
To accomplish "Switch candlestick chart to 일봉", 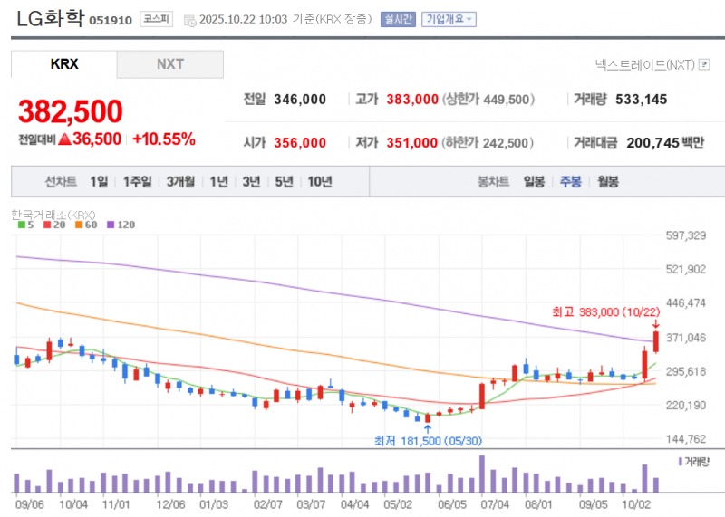I will pos(534,181).
